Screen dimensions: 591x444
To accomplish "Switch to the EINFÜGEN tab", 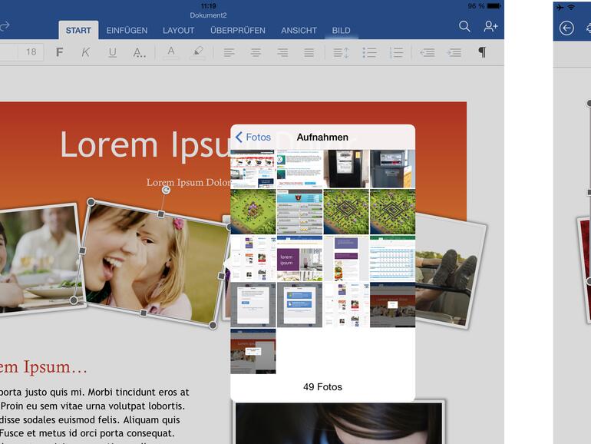I will (x=127, y=31).
